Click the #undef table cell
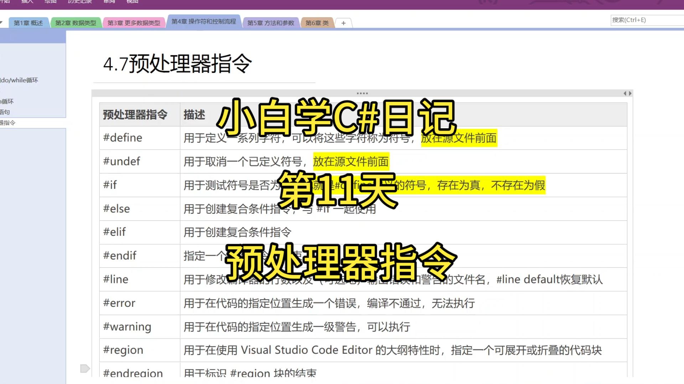Screen dimensions: 684x384 pos(140,161)
